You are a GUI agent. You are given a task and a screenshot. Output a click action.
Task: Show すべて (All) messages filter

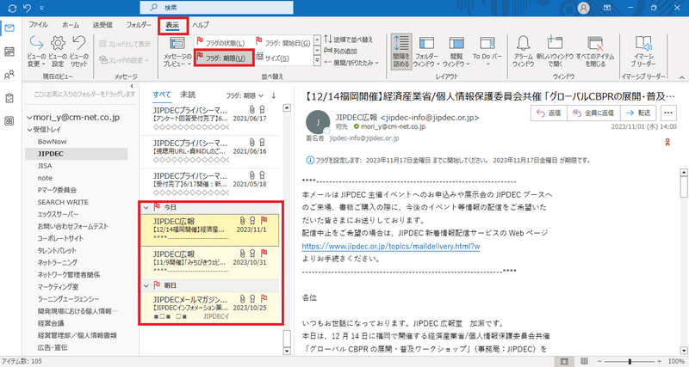(162, 95)
